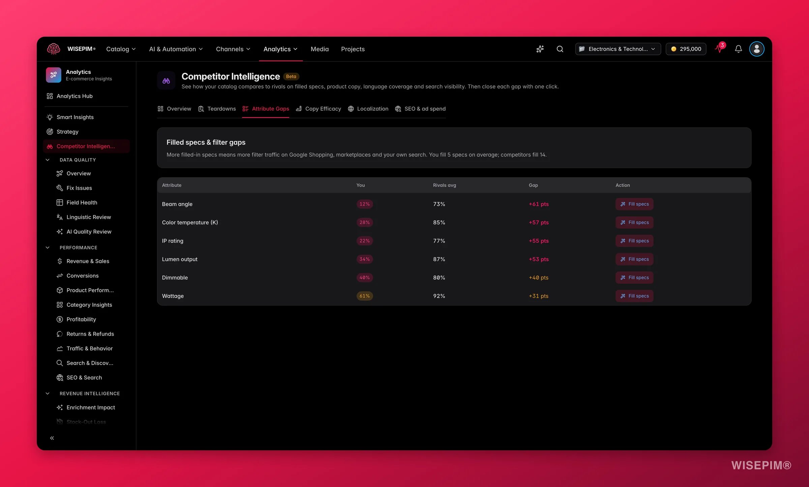Switch to the Localization tab
Viewport: 809px width, 487px height.
[x=368, y=109]
